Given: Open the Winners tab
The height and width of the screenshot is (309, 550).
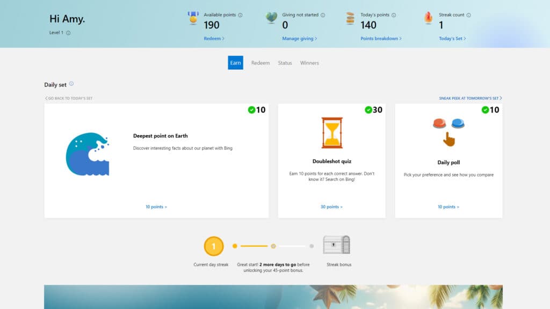Looking at the screenshot, I should pyautogui.click(x=309, y=63).
